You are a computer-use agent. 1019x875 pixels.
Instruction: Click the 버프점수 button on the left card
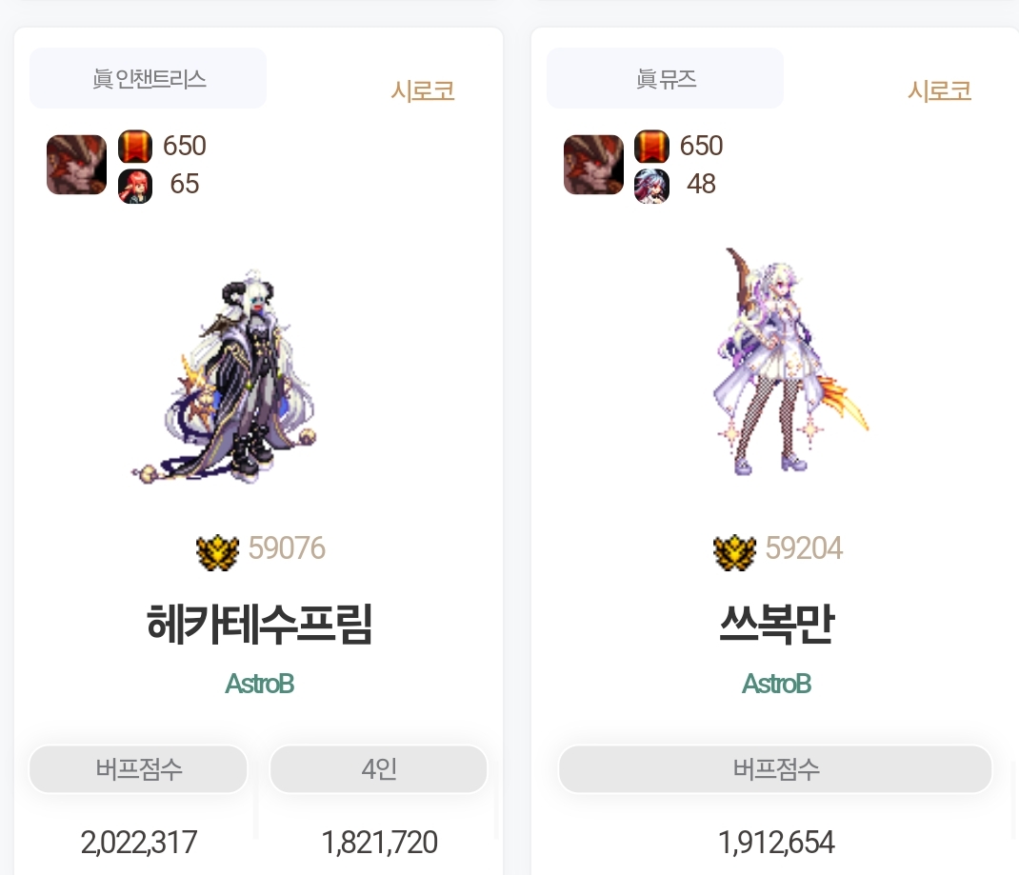(138, 769)
